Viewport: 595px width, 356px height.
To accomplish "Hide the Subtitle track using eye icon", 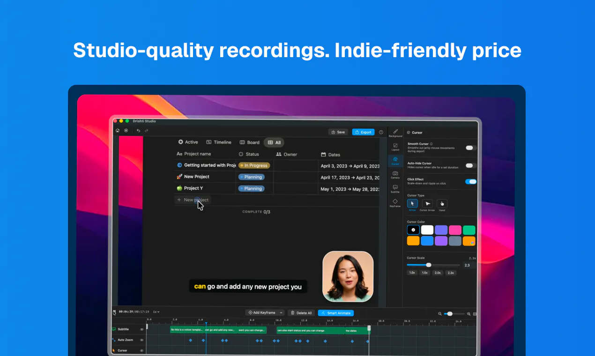I will click(142, 329).
